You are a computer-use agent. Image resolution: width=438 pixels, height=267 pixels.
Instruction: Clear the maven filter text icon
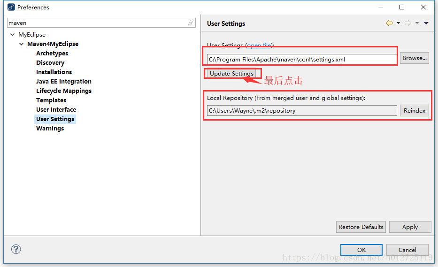[x=191, y=23]
